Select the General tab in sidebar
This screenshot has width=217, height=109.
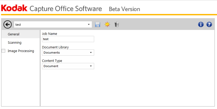tap(14, 34)
